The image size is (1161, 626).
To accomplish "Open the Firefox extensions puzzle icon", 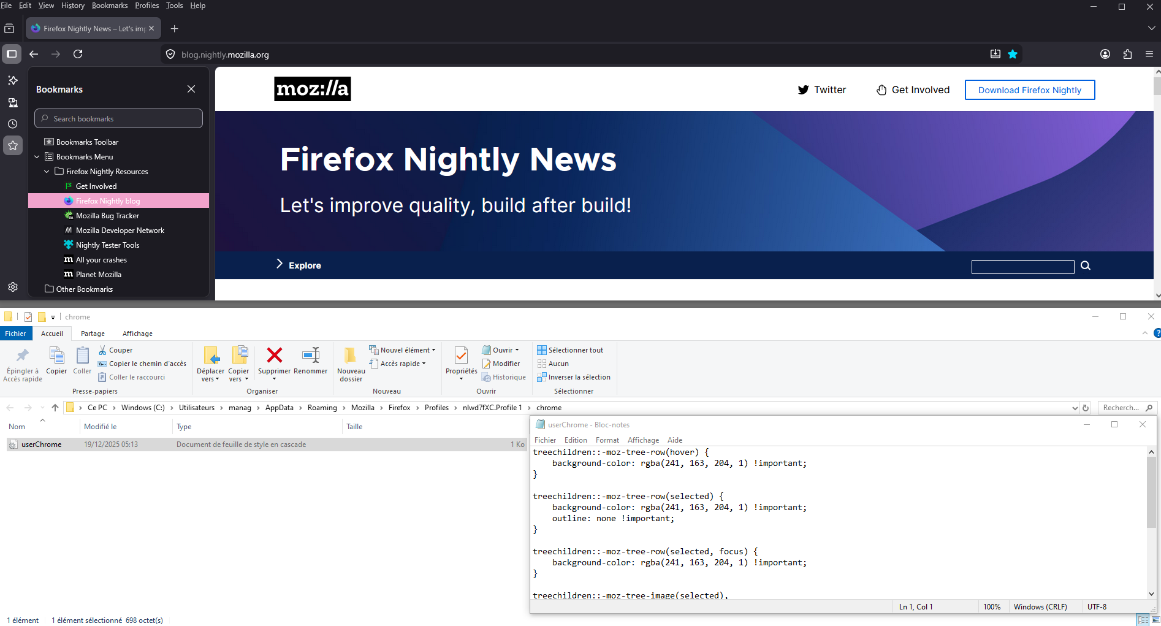I will 1127,54.
